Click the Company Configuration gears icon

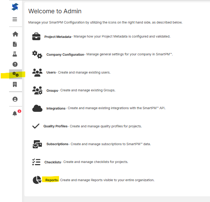click(37, 55)
